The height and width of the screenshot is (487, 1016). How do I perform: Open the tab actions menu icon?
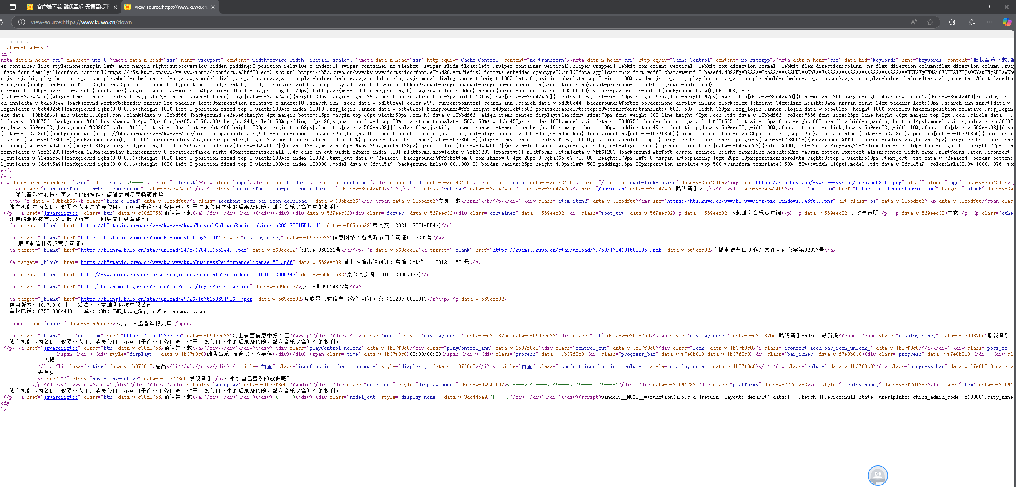tap(13, 7)
